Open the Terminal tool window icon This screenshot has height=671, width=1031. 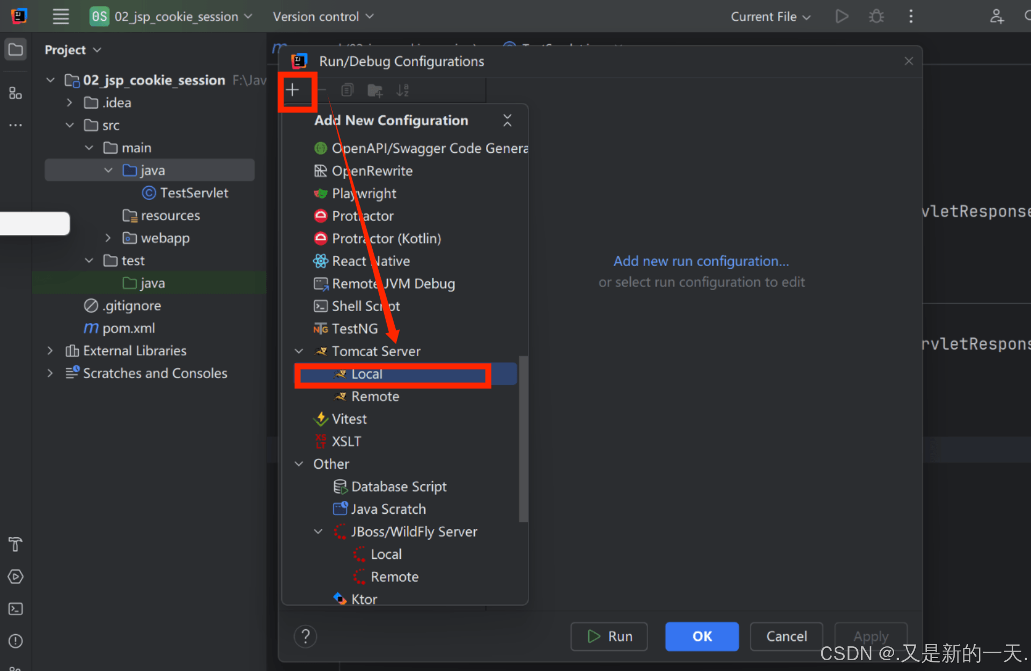click(15, 609)
